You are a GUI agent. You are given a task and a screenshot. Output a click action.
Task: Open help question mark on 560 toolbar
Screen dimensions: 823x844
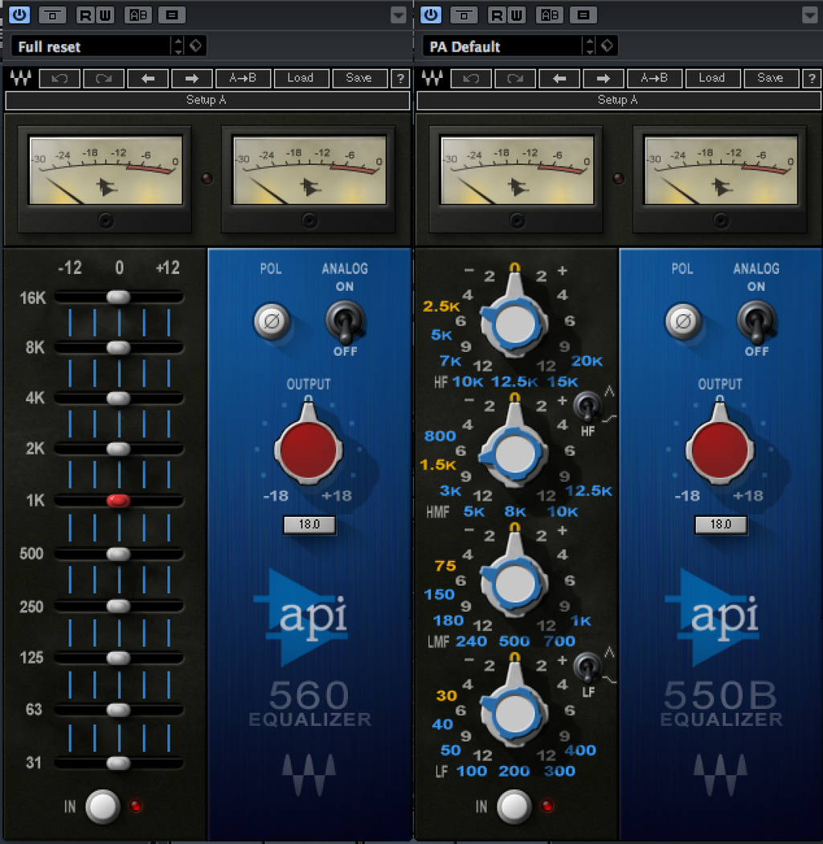coord(400,79)
